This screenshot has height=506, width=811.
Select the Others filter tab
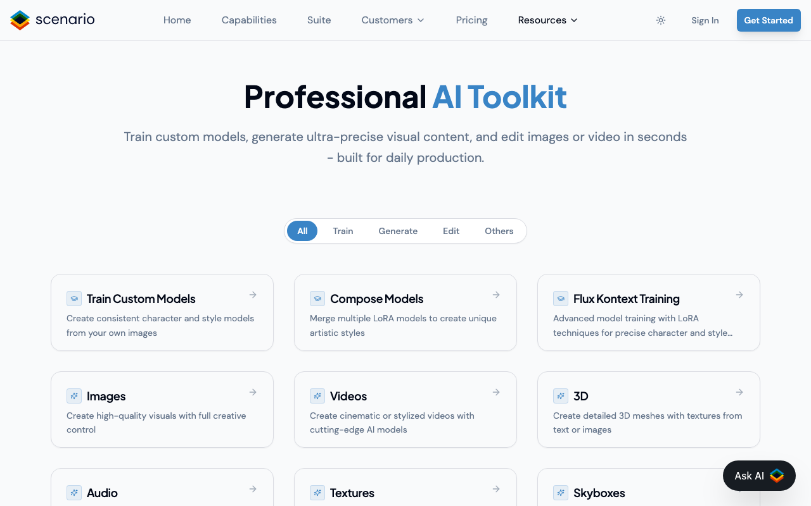(499, 231)
